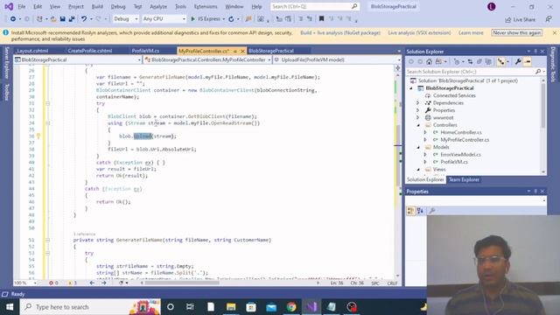Close the MyProfileController.cs tab
560x315 pixels.
click(243, 52)
